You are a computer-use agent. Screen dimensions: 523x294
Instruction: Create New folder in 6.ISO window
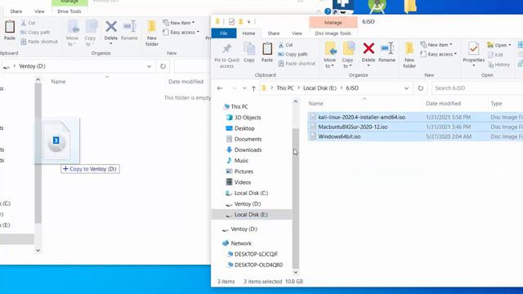pyautogui.click(x=409, y=56)
